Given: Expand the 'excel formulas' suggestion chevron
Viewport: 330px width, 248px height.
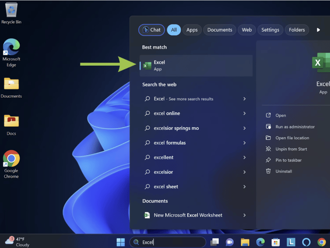Looking at the screenshot, I should click(x=244, y=143).
